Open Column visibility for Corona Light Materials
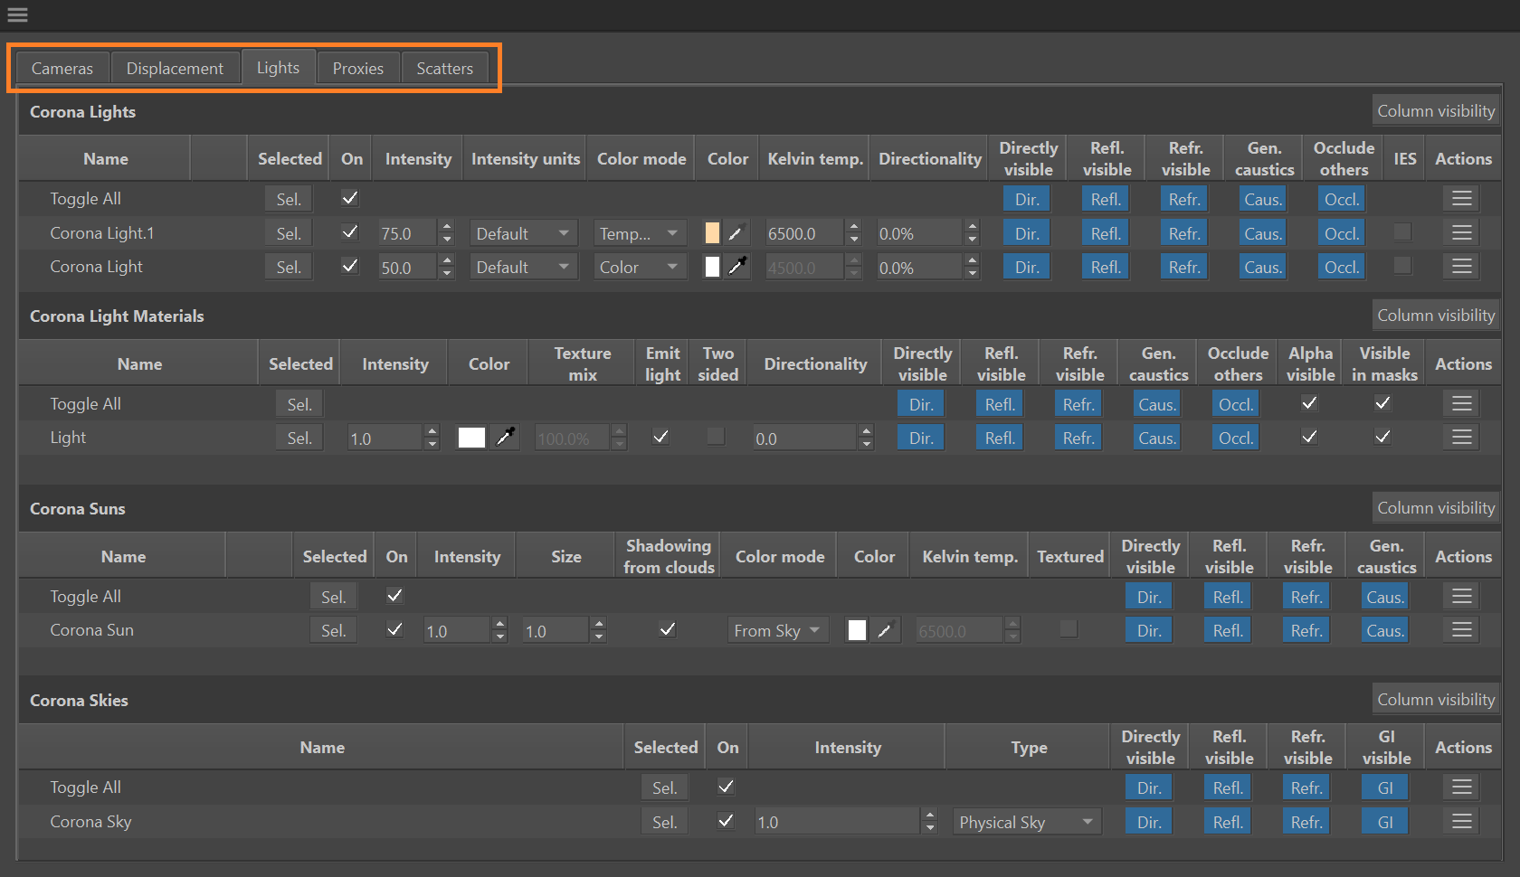 tap(1436, 316)
